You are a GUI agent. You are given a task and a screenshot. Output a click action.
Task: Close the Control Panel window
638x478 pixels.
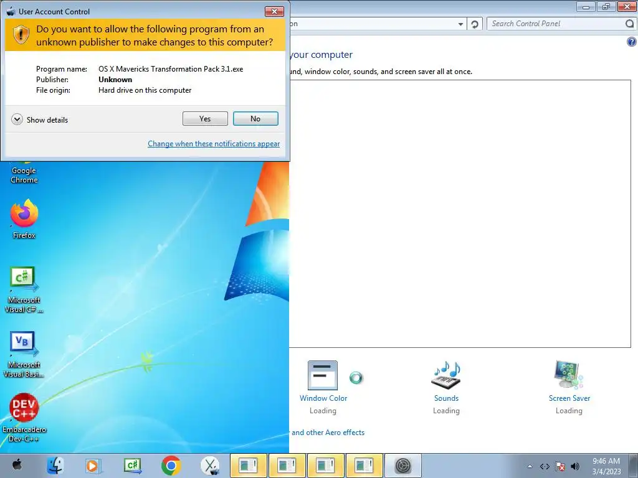627,6
